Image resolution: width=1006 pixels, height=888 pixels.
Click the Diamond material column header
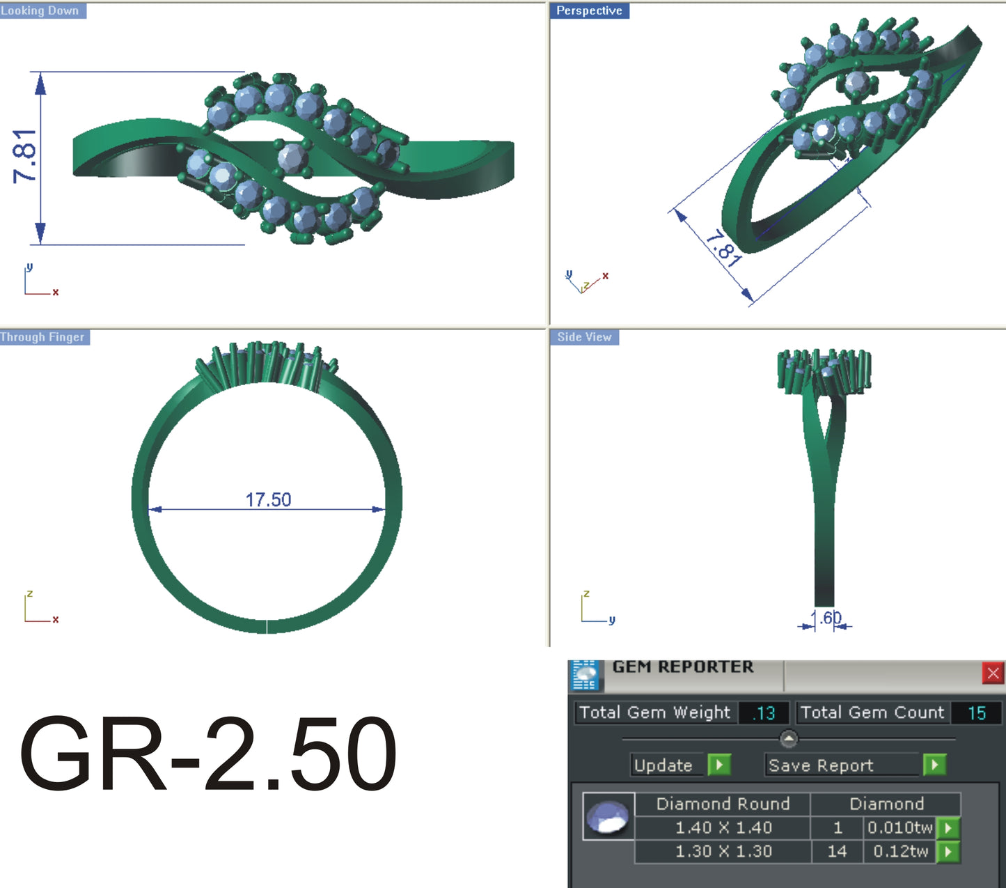pos(886,804)
